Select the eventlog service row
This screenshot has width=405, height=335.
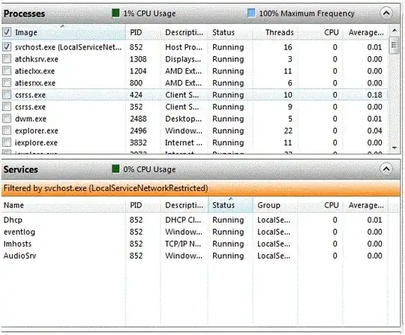coord(195,232)
